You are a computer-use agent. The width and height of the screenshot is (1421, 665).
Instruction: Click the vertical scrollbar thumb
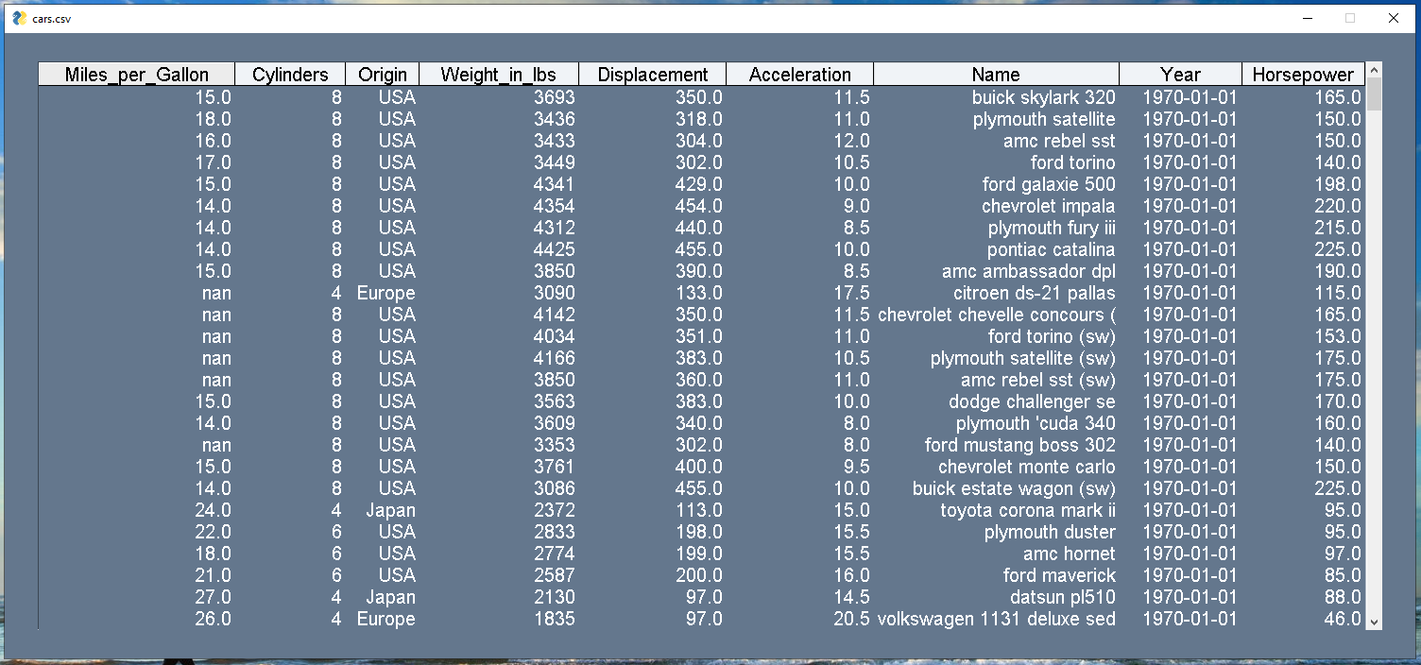1374,94
